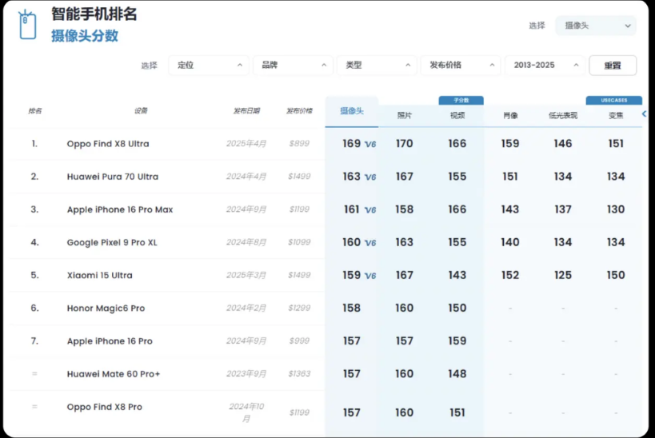Open the 摄像头 selector dropdown
This screenshot has width=655, height=438.
(x=596, y=26)
